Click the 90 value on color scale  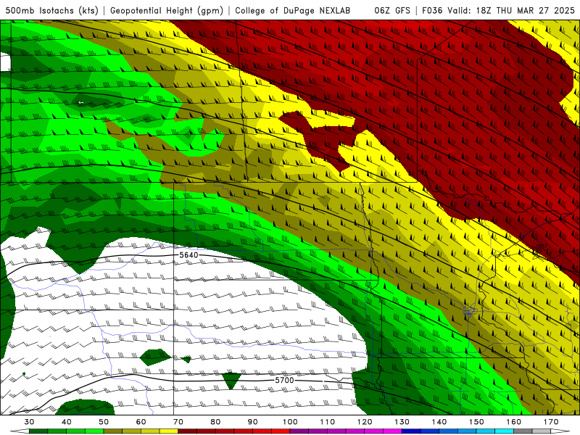[253, 422]
